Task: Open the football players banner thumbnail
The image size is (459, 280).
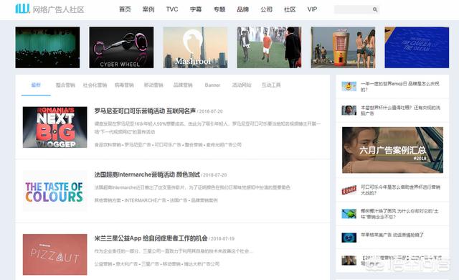Action: pos(269,47)
